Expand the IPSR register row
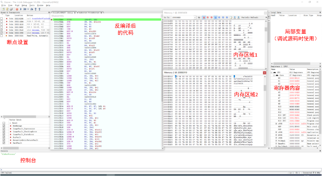 (276, 138)
